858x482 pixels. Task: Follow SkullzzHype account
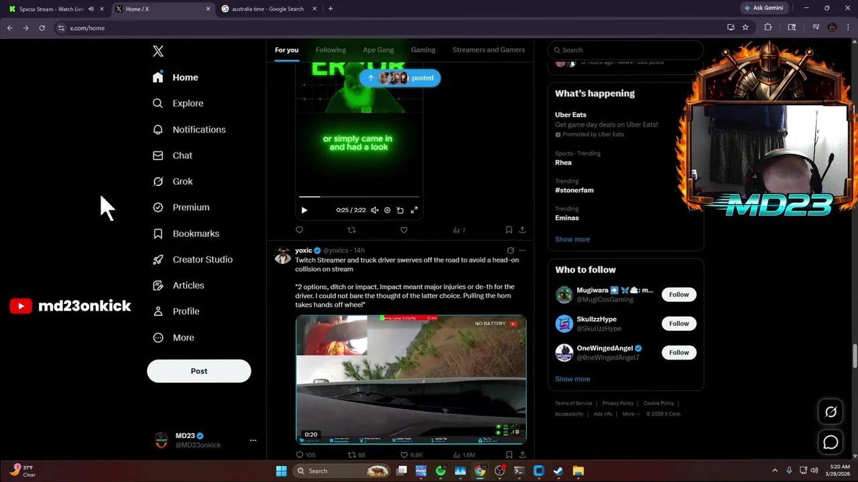click(x=678, y=323)
